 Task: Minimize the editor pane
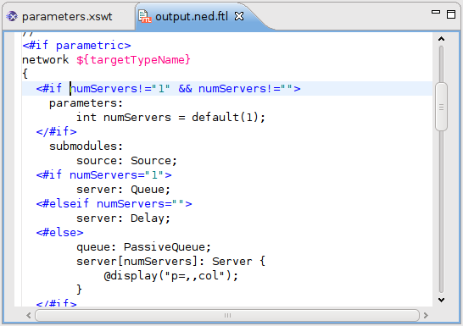pos(436,12)
